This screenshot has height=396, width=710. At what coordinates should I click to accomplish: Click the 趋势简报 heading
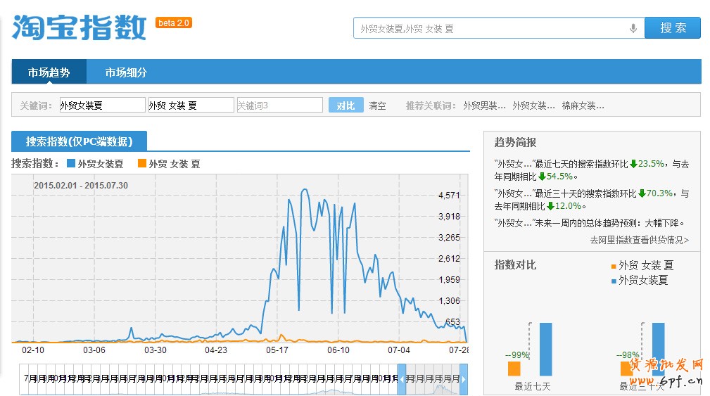click(x=515, y=142)
